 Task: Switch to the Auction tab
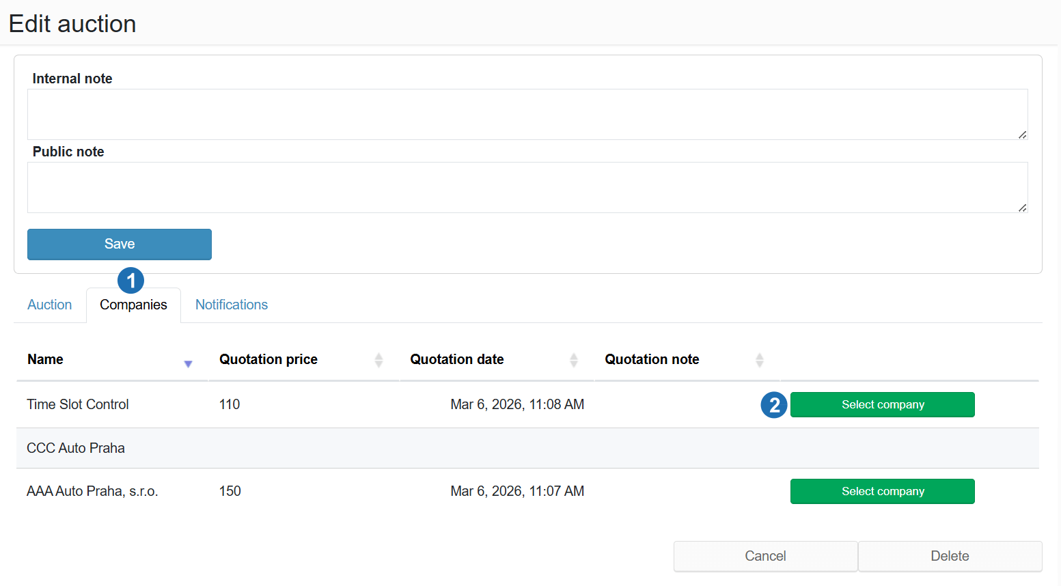tap(49, 305)
